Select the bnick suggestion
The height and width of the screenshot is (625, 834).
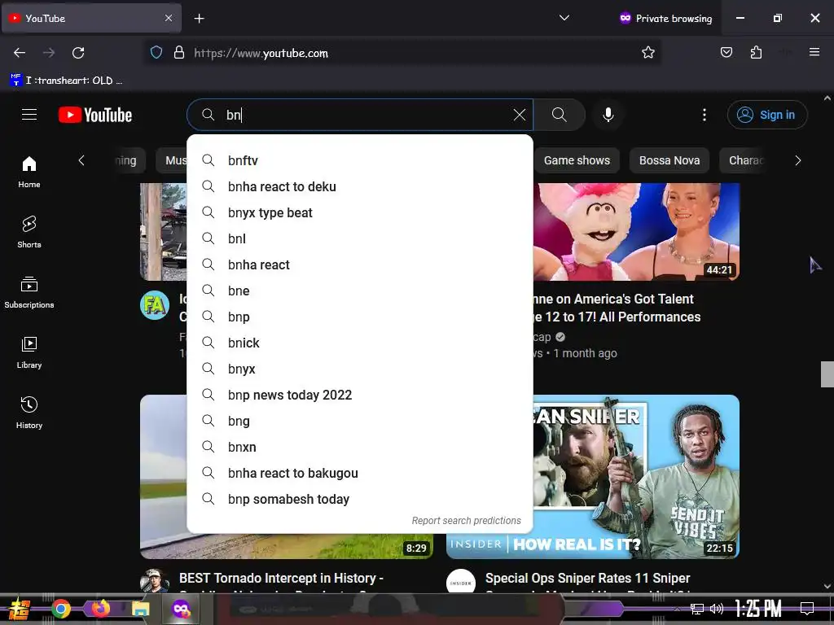pyautogui.click(x=360, y=343)
